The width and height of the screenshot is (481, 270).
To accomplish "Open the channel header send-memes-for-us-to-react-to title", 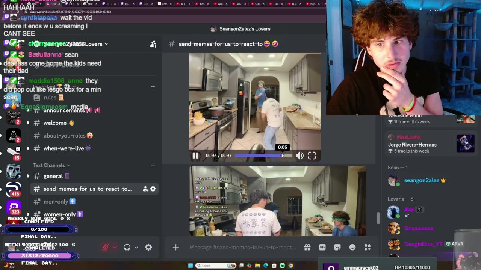I will coord(221,44).
